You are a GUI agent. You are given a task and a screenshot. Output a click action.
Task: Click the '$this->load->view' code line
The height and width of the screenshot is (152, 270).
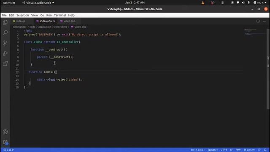[59, 80]
